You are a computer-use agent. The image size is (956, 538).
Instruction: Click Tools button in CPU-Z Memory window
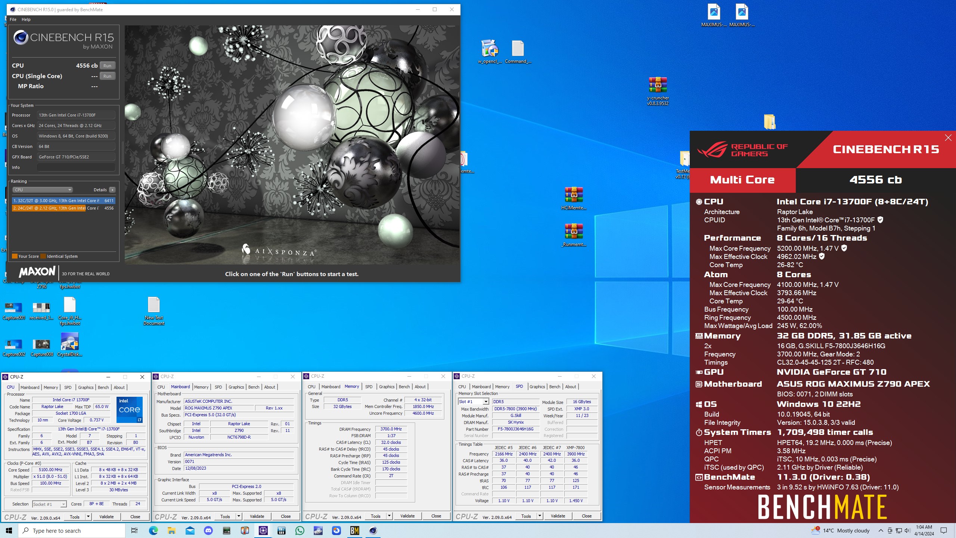point(376,516)
